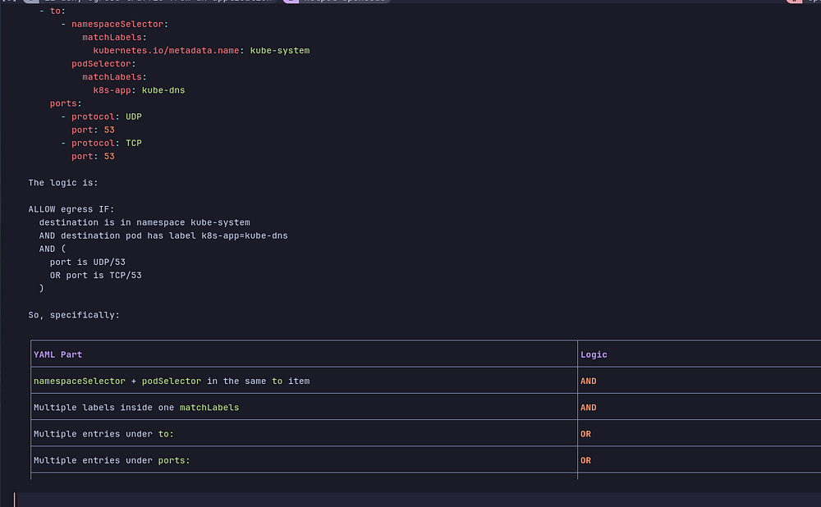Image resolution: width=821 pixels, height=507 pixels.
Task: Click the "OR port is TCP/53" line
Action: point(96,275)
